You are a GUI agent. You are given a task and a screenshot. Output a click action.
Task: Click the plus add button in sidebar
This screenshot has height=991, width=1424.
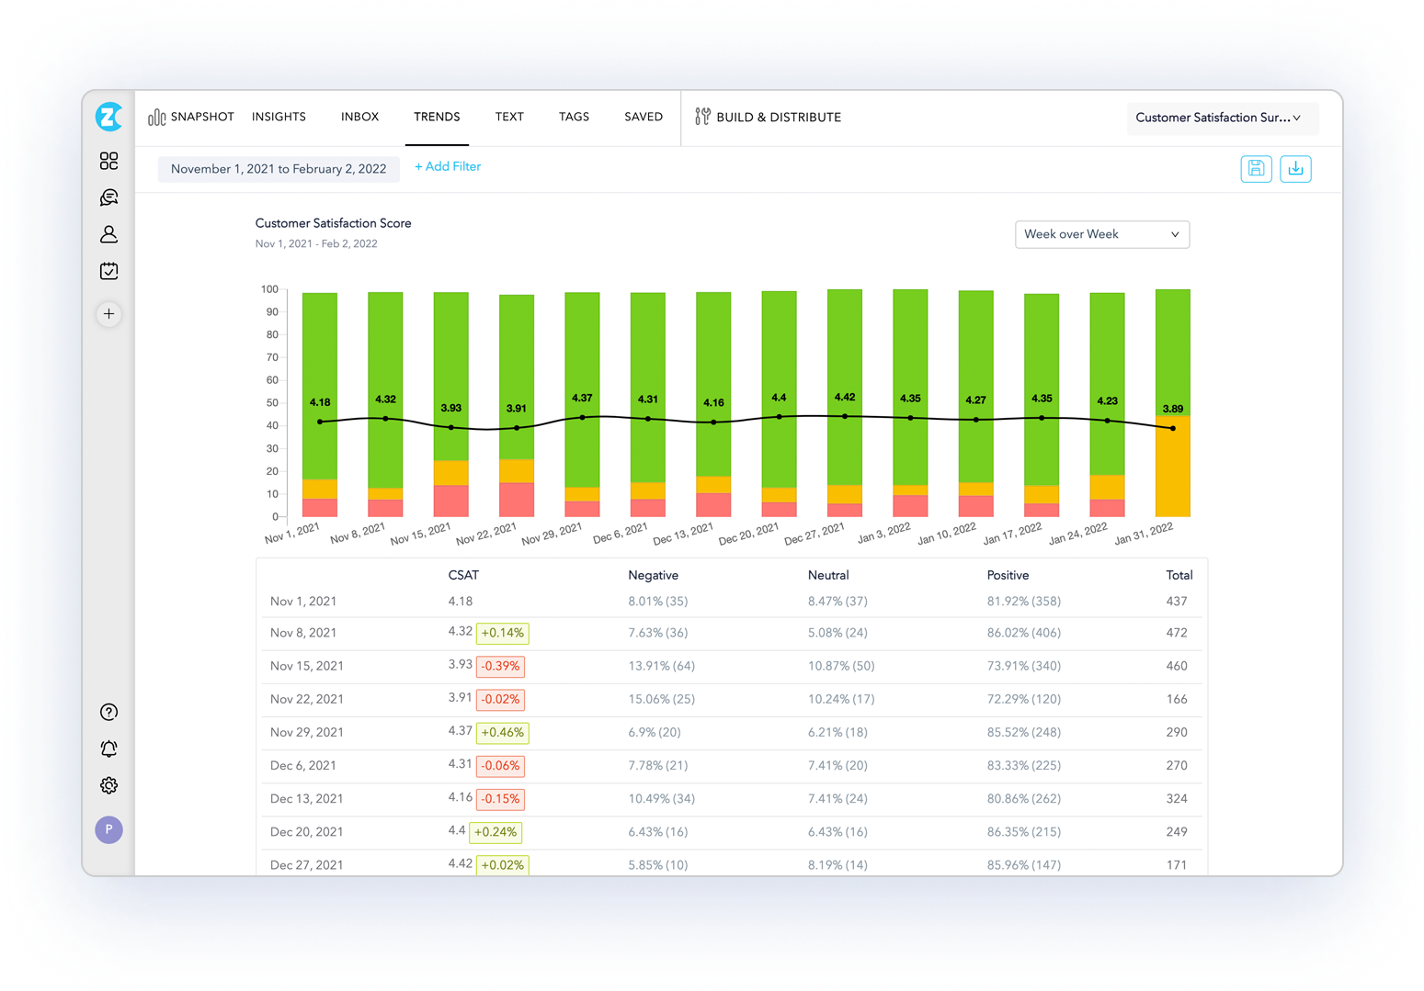(108, 314)
